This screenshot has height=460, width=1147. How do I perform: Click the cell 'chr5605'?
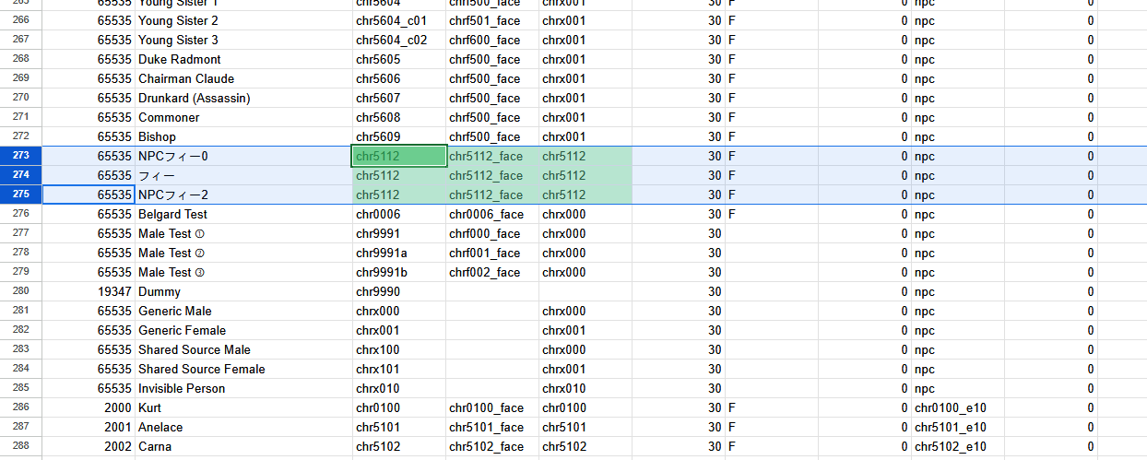[399, 59]
